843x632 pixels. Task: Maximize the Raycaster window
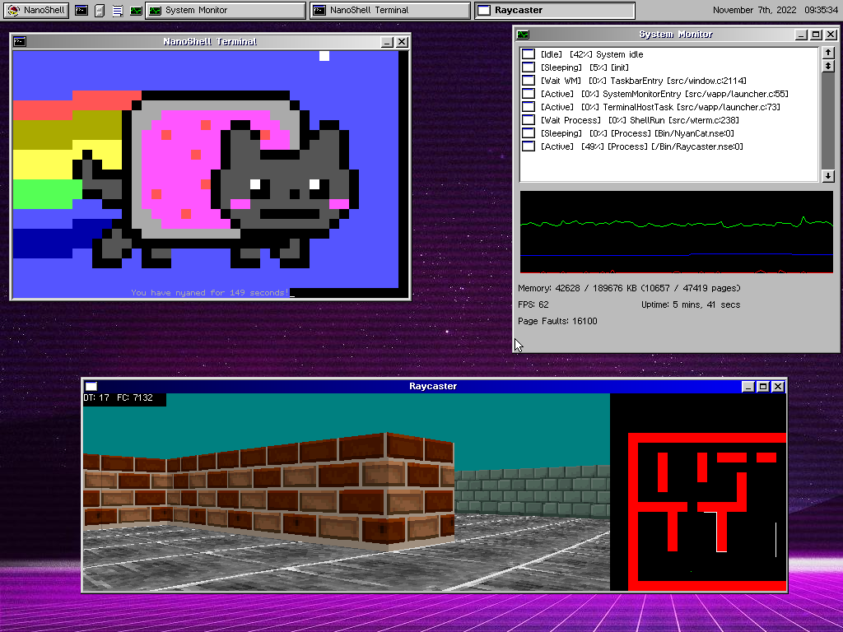(x=763, y=387)
